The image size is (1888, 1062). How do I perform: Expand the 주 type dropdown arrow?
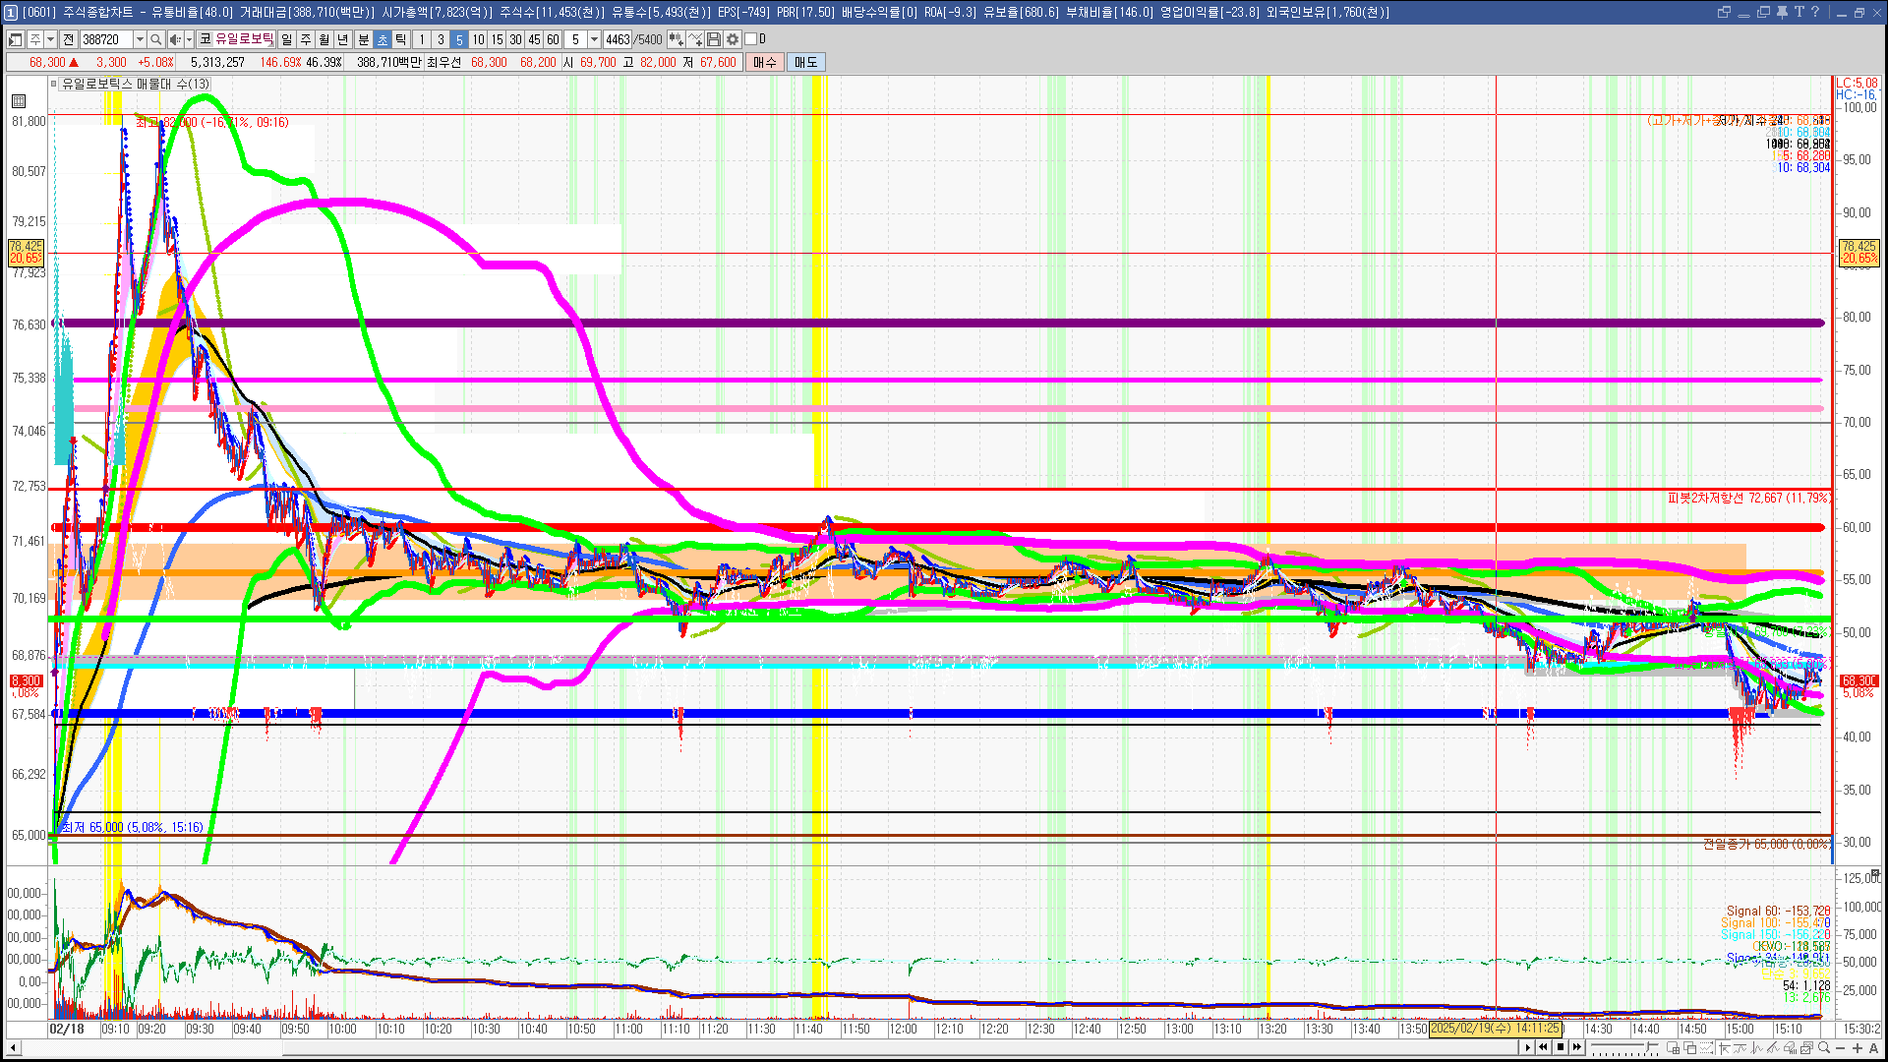pyautogui.click(x=50, y=39)
